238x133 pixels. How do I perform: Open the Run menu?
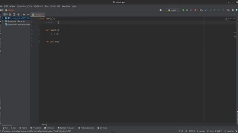[x=46, y=6]
